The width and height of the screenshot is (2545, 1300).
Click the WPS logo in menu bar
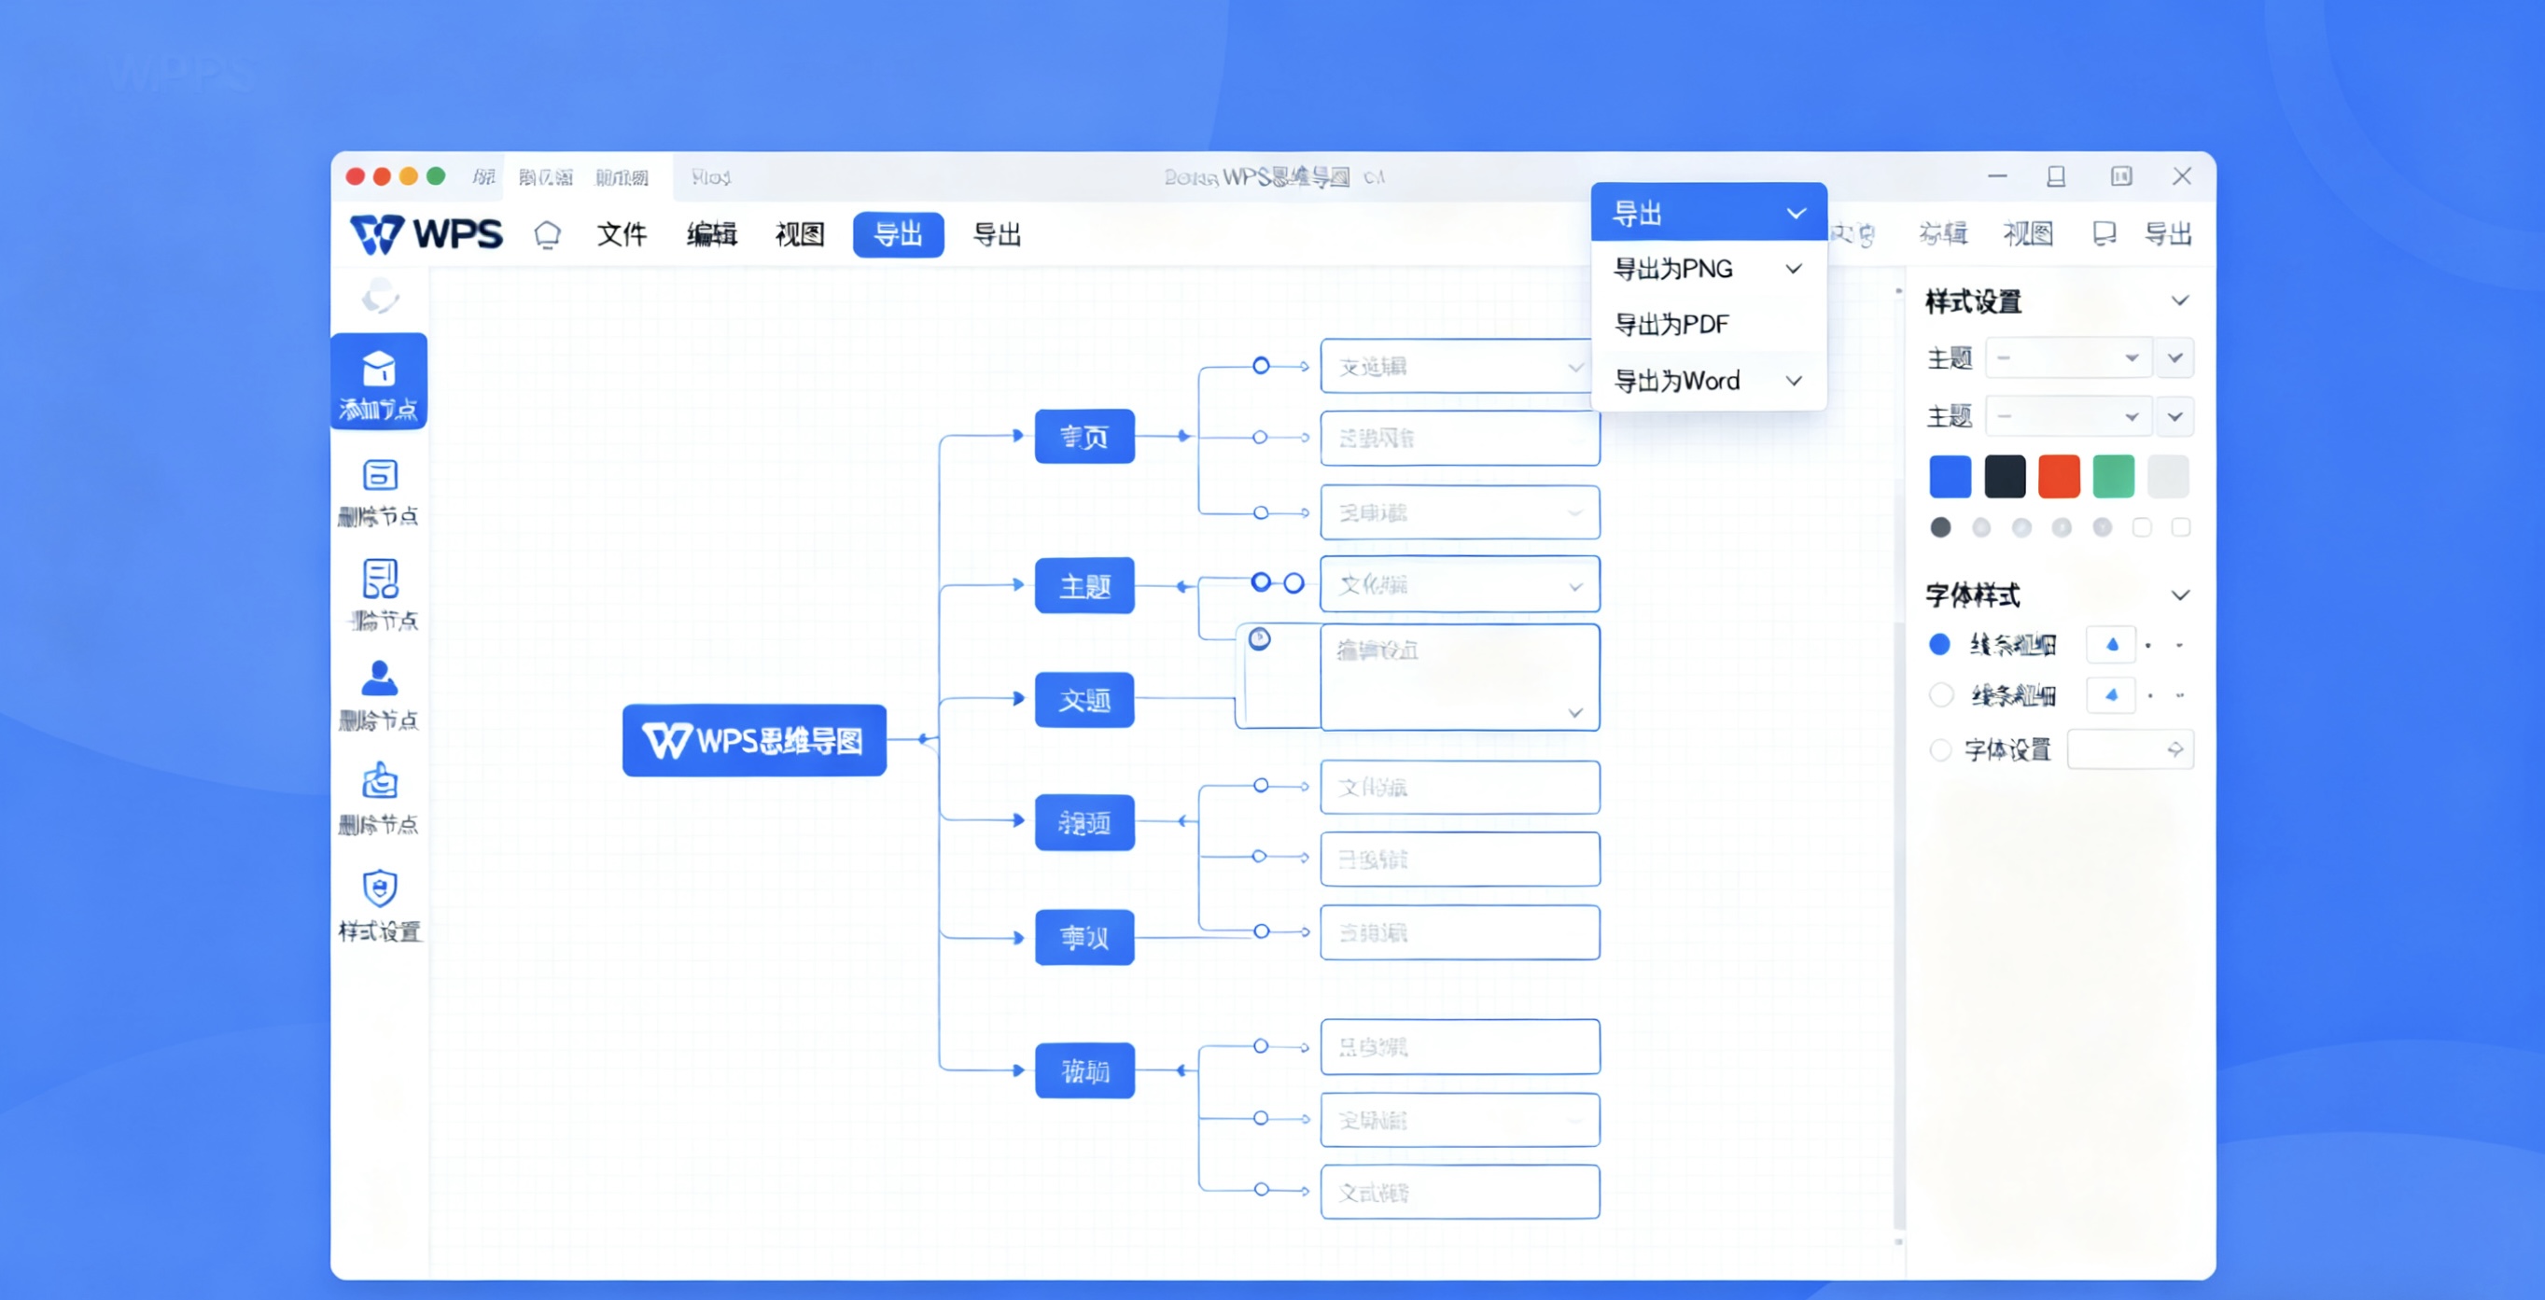pyautogui.click(x=426, y=235)
